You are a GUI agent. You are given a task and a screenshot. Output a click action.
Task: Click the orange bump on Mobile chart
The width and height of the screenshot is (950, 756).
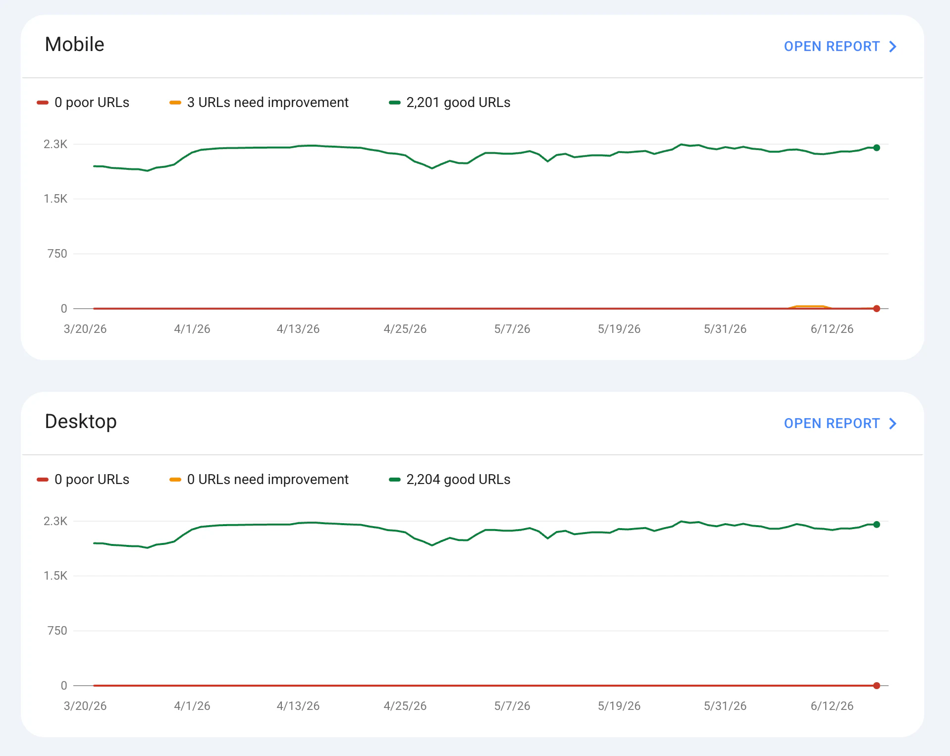pyautogui.click(x=810, y=307)
